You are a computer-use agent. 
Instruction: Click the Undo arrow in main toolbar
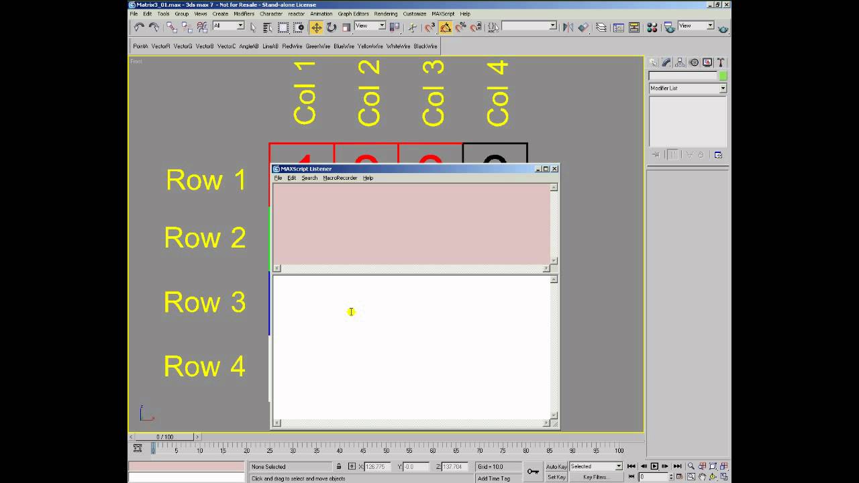point(139,28)
